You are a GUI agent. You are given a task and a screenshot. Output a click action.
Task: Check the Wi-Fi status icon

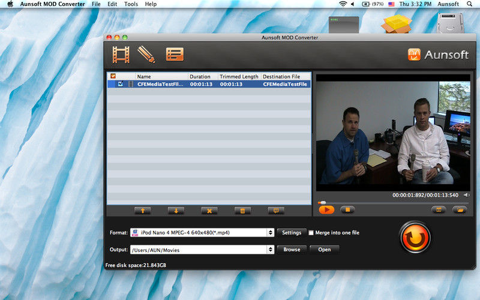(x=343, y=4)
